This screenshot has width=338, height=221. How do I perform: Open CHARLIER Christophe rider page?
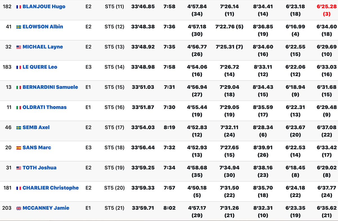click(x=51, y=188)
